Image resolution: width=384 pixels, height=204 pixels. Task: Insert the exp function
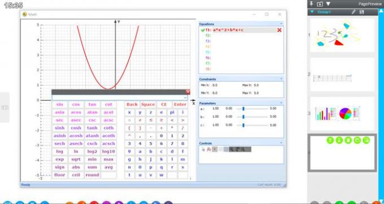click(59, 159)
